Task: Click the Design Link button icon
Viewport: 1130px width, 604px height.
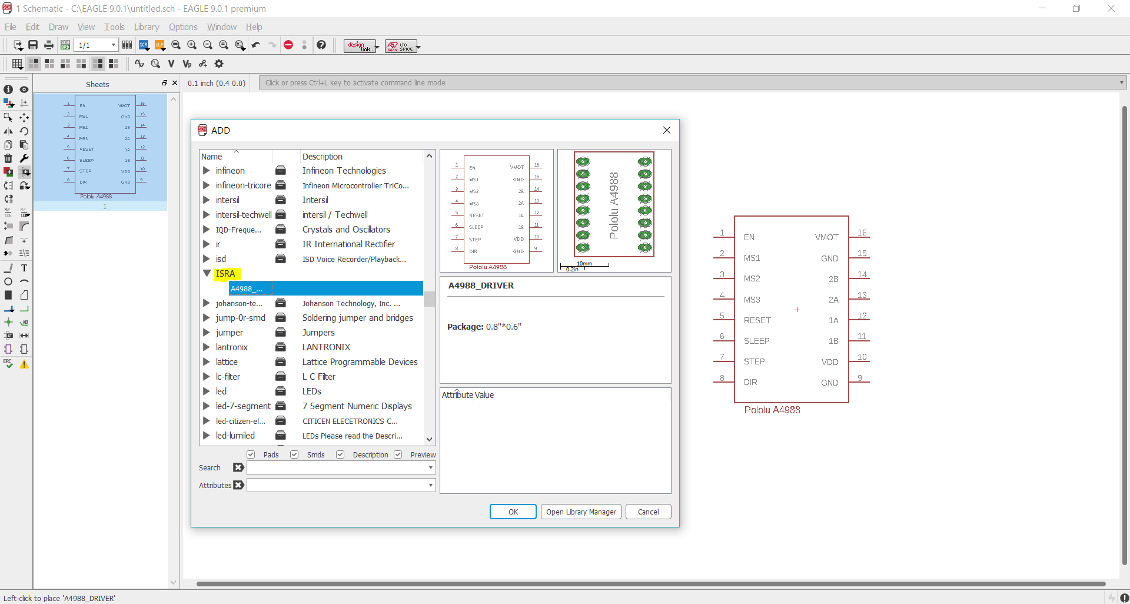Action: 361,46
